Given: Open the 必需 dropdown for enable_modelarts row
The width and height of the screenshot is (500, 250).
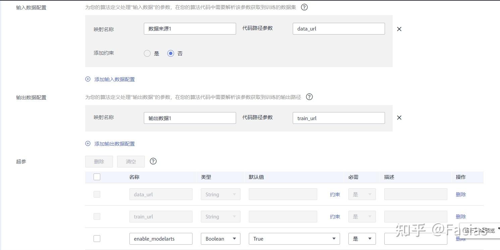Looking at the screenshot, I should click(x=362, y=239).
